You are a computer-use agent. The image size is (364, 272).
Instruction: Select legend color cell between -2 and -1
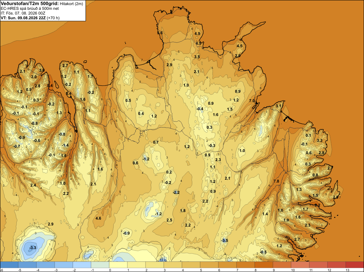82,265
